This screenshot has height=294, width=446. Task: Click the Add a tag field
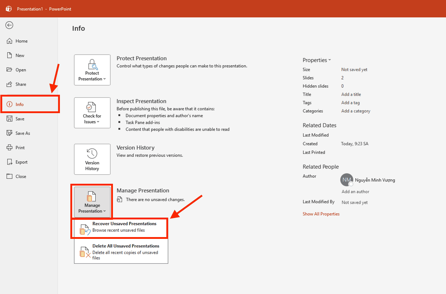click(x=350, y=103)
